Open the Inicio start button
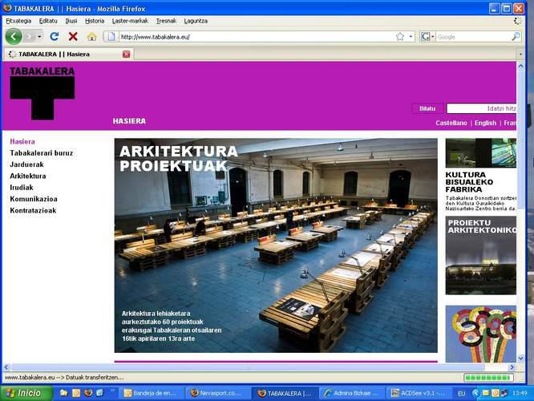Screen dimensions: 534x401 [x=26, y=393]
